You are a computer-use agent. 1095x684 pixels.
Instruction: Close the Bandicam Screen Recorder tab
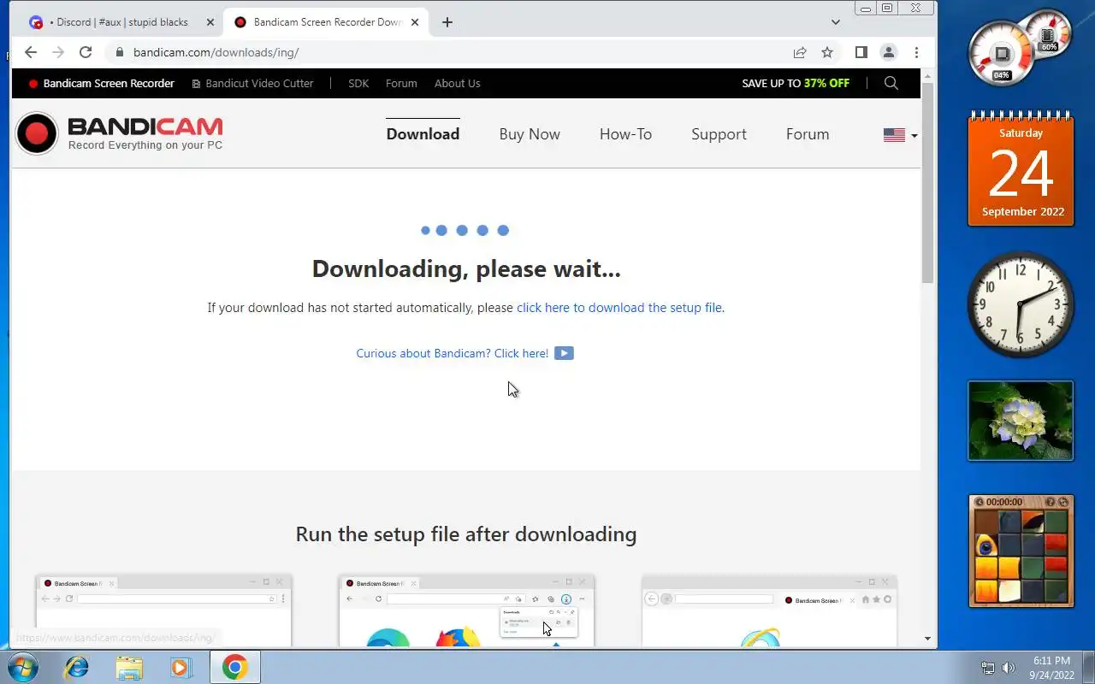[x=417, y=22]
